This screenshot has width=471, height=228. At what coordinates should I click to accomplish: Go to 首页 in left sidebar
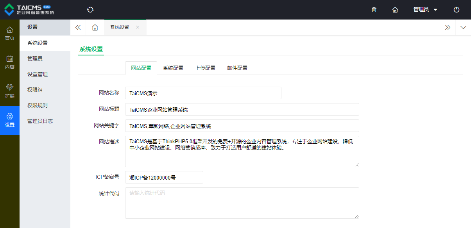coord(10,34)
